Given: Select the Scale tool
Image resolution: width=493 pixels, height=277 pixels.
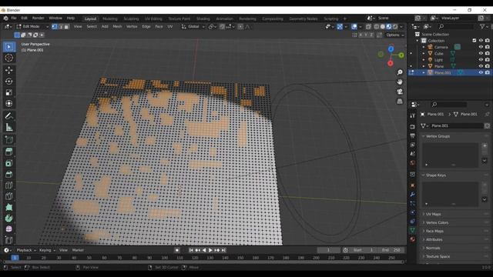Looking at the screenshot, I should click(9, 92).
